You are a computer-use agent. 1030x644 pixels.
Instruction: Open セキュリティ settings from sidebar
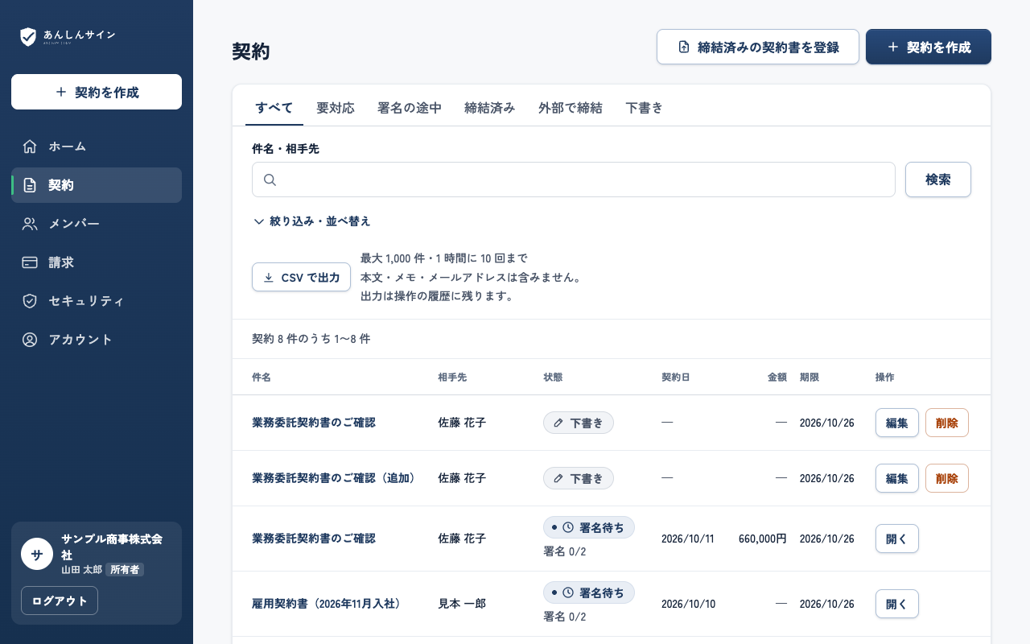click(97, 301)
